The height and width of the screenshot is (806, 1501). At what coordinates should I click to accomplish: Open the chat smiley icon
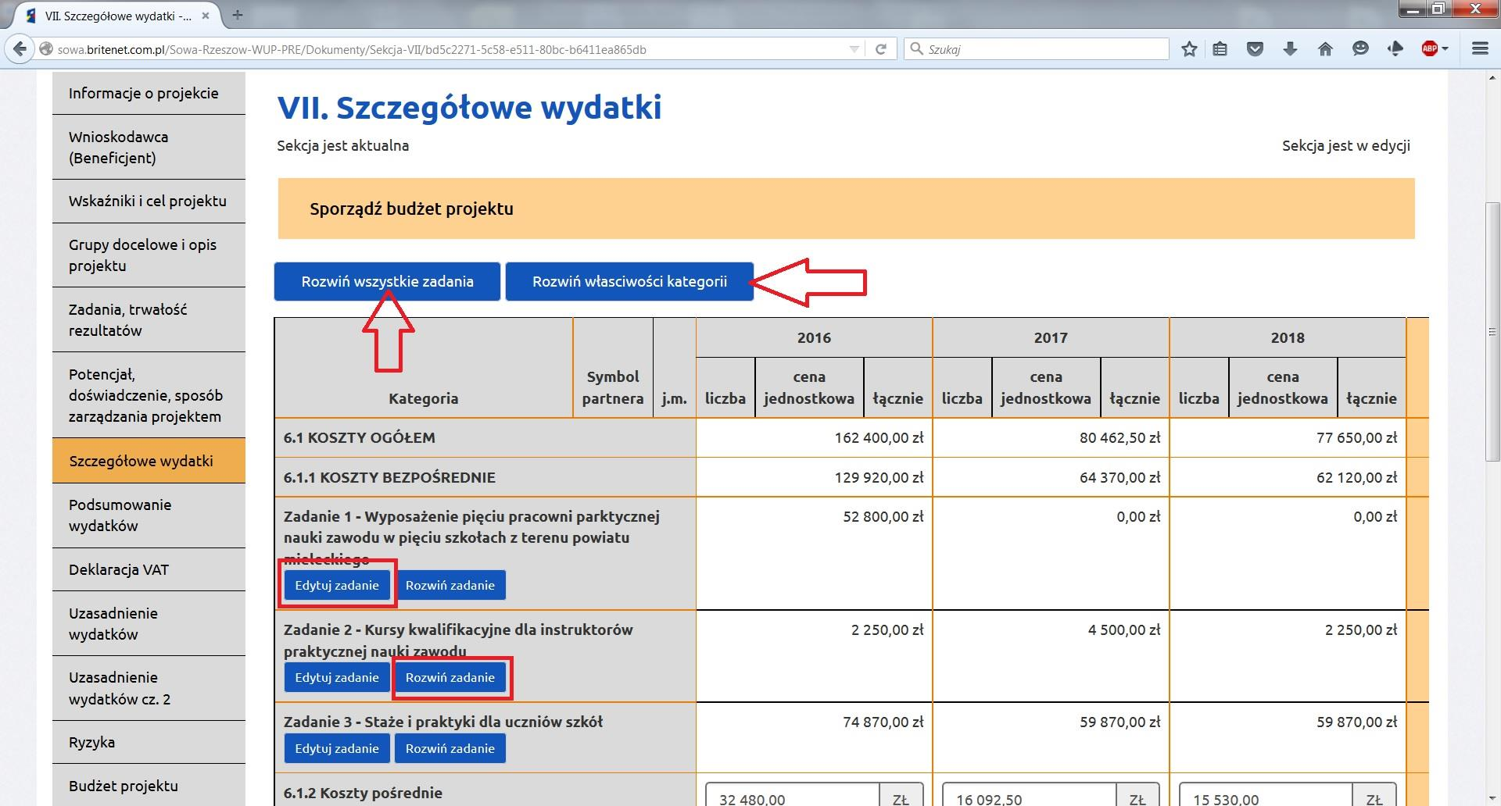click(x=1360, y=49)
